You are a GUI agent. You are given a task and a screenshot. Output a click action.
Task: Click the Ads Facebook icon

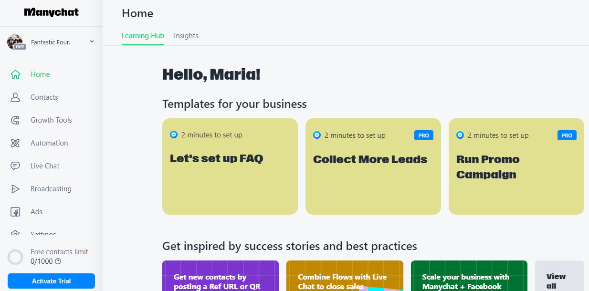[x=15, y=212]
